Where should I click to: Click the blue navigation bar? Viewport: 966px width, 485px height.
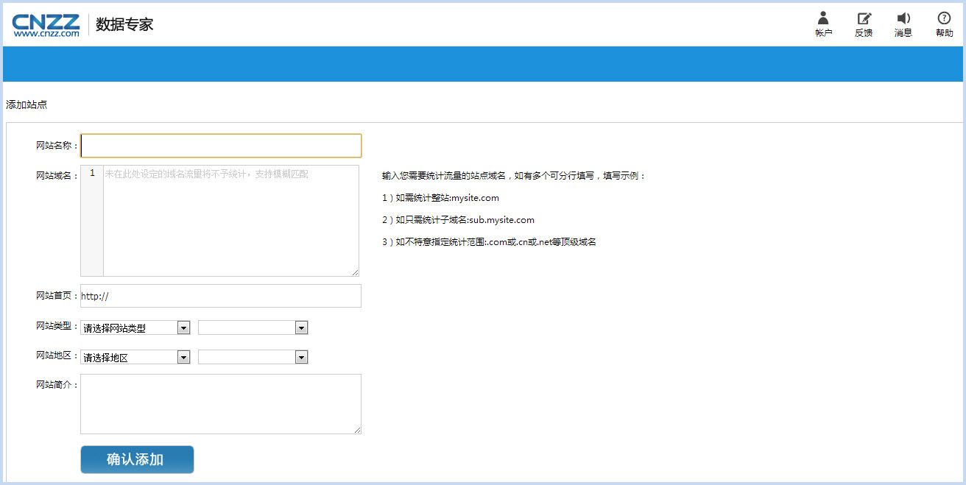click(x=483, y=64)
